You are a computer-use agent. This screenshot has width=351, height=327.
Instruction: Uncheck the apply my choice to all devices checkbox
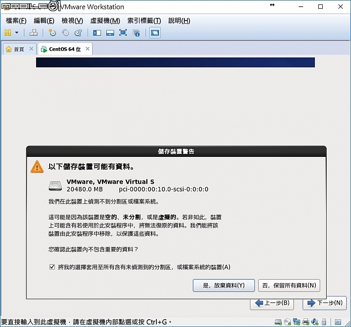click(52, 267)
